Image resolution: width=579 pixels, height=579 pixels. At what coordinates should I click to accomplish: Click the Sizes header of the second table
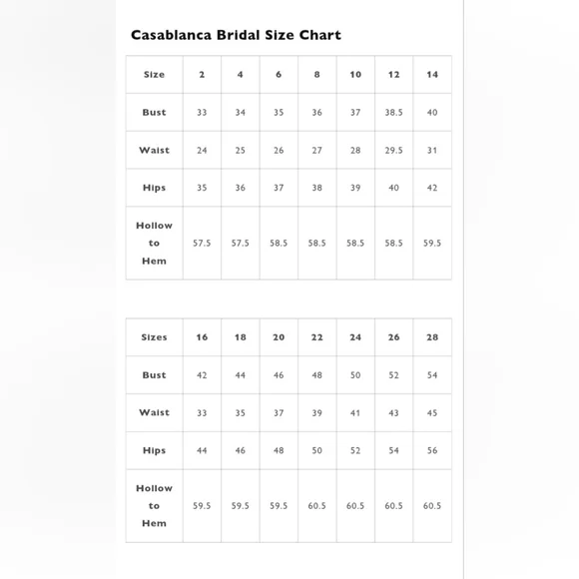[155, 337]
